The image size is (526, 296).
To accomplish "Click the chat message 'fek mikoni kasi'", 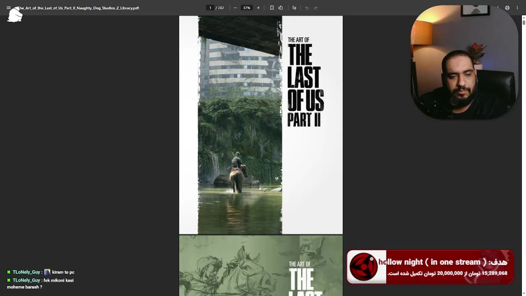I will 58,280.
